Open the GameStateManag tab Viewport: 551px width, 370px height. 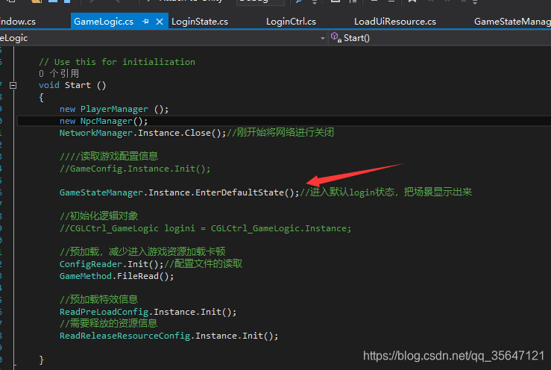click(512, 22)
